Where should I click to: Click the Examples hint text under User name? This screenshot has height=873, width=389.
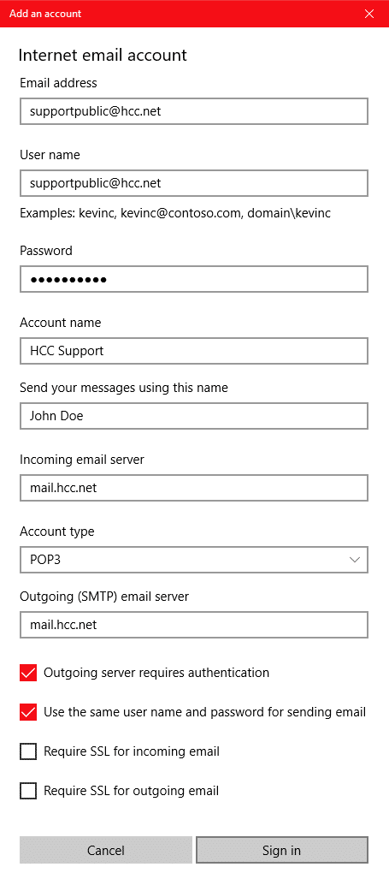pos(175,213)
